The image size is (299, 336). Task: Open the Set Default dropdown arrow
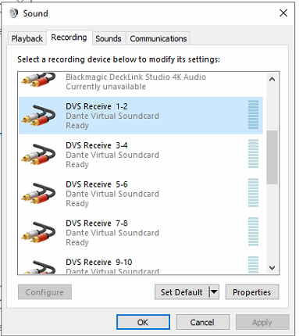(x=214, y=292)
